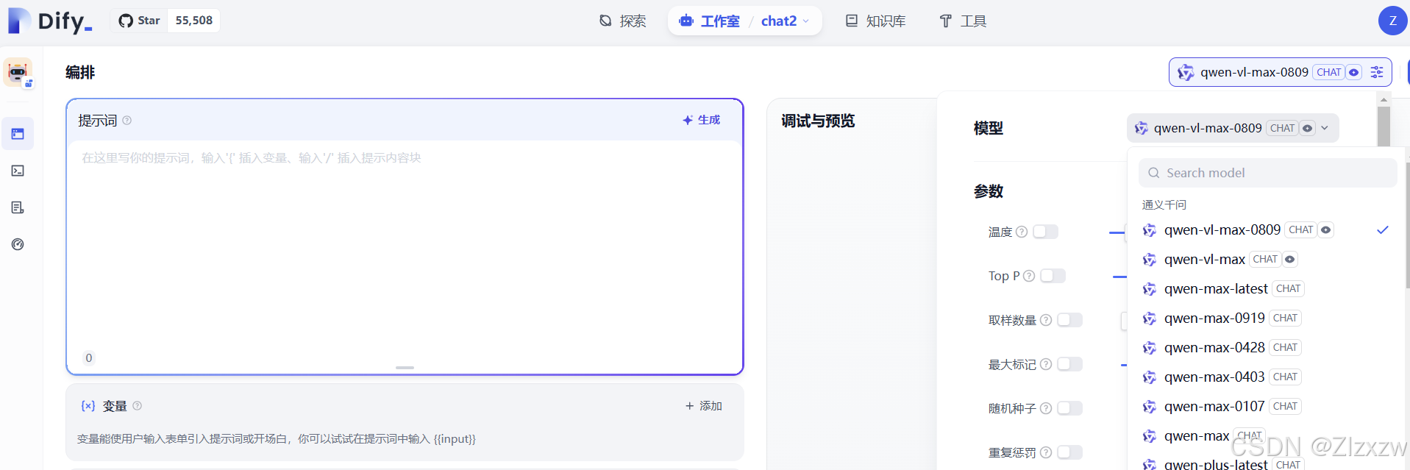This screenshot has height=470, width=1410.
Task: Toggle the 最大标记 max tokens switch
Action: (x=1069, y=364)
